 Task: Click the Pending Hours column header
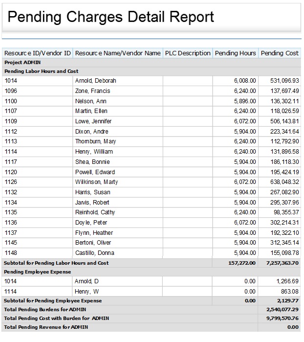point(236,53)
